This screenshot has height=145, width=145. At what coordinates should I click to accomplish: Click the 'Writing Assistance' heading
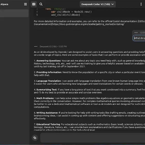[47, 113]
